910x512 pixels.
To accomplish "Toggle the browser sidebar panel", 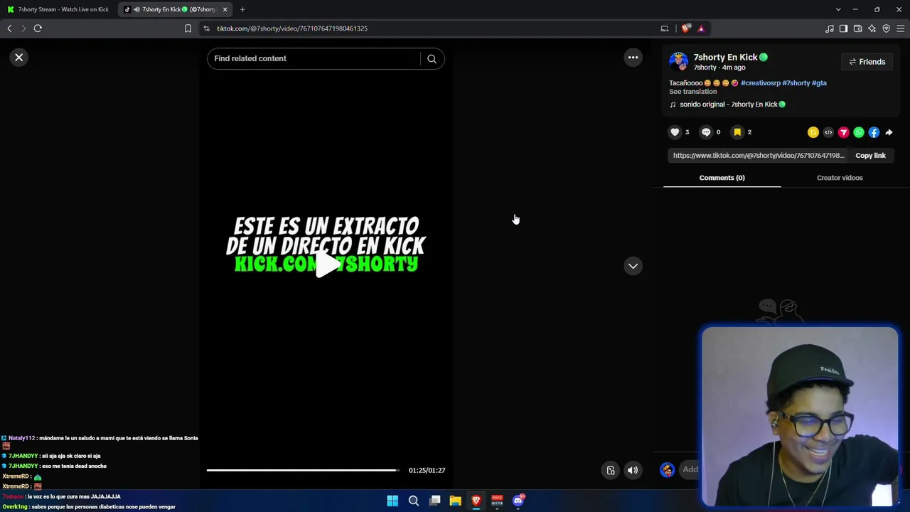I will pyautogui.click(x=843, y=28).
